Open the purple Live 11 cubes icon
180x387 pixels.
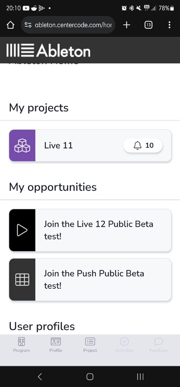22,145
